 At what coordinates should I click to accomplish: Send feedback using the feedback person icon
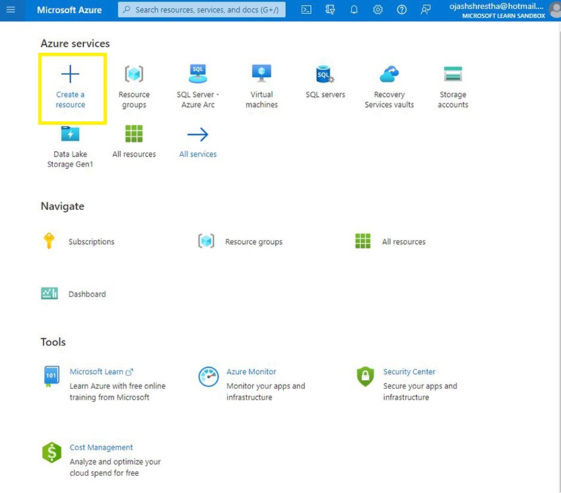[x=426, y=9]
